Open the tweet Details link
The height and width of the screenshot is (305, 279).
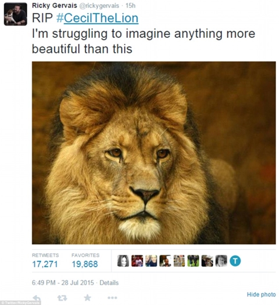click(x=109, y=283)
